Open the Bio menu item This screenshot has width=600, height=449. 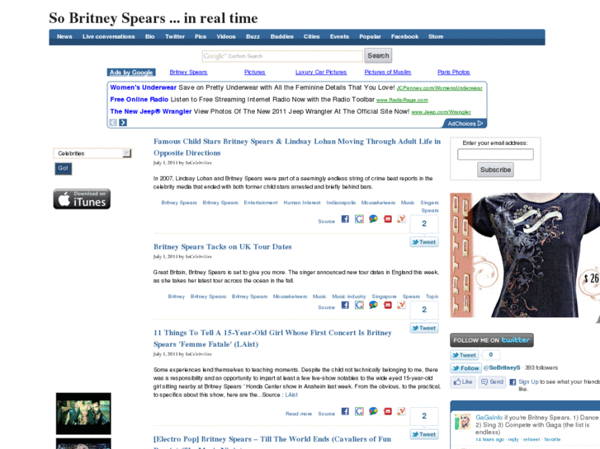[x=149, y=37]
